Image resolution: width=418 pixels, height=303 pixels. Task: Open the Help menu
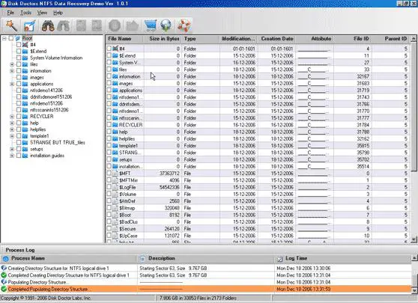click(x=58, y=13)
